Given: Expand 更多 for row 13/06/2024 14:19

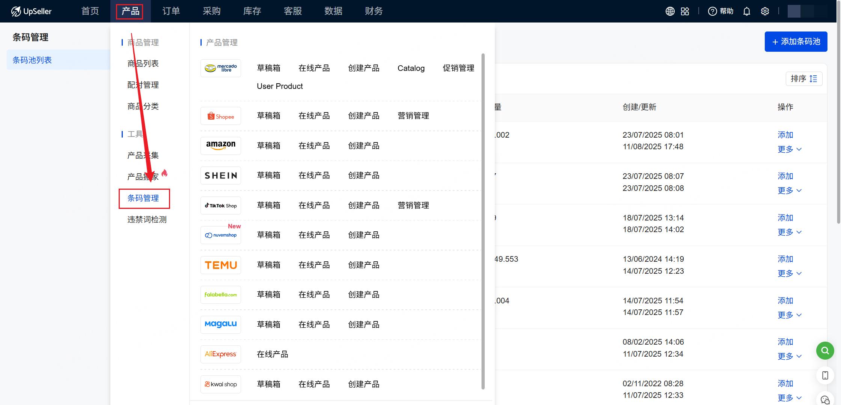Looking at the screenshot, I should point(789,273).
